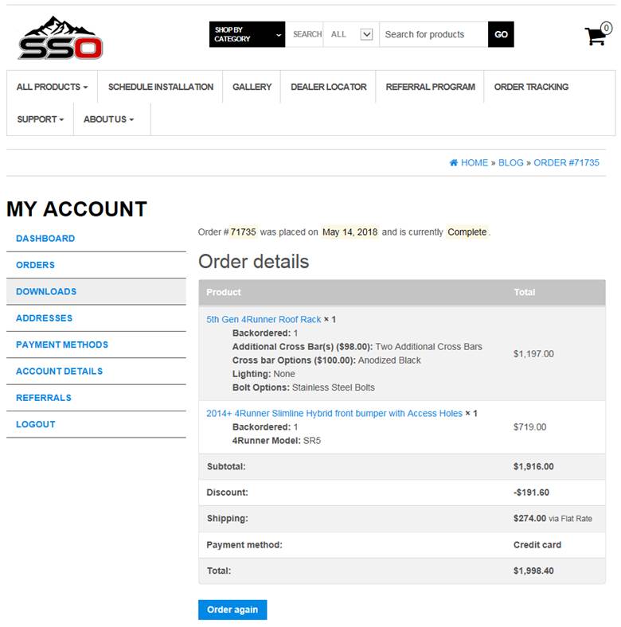Click the GO search button
The width and height of the screenshot is (621, 627).
coord(501,34)
